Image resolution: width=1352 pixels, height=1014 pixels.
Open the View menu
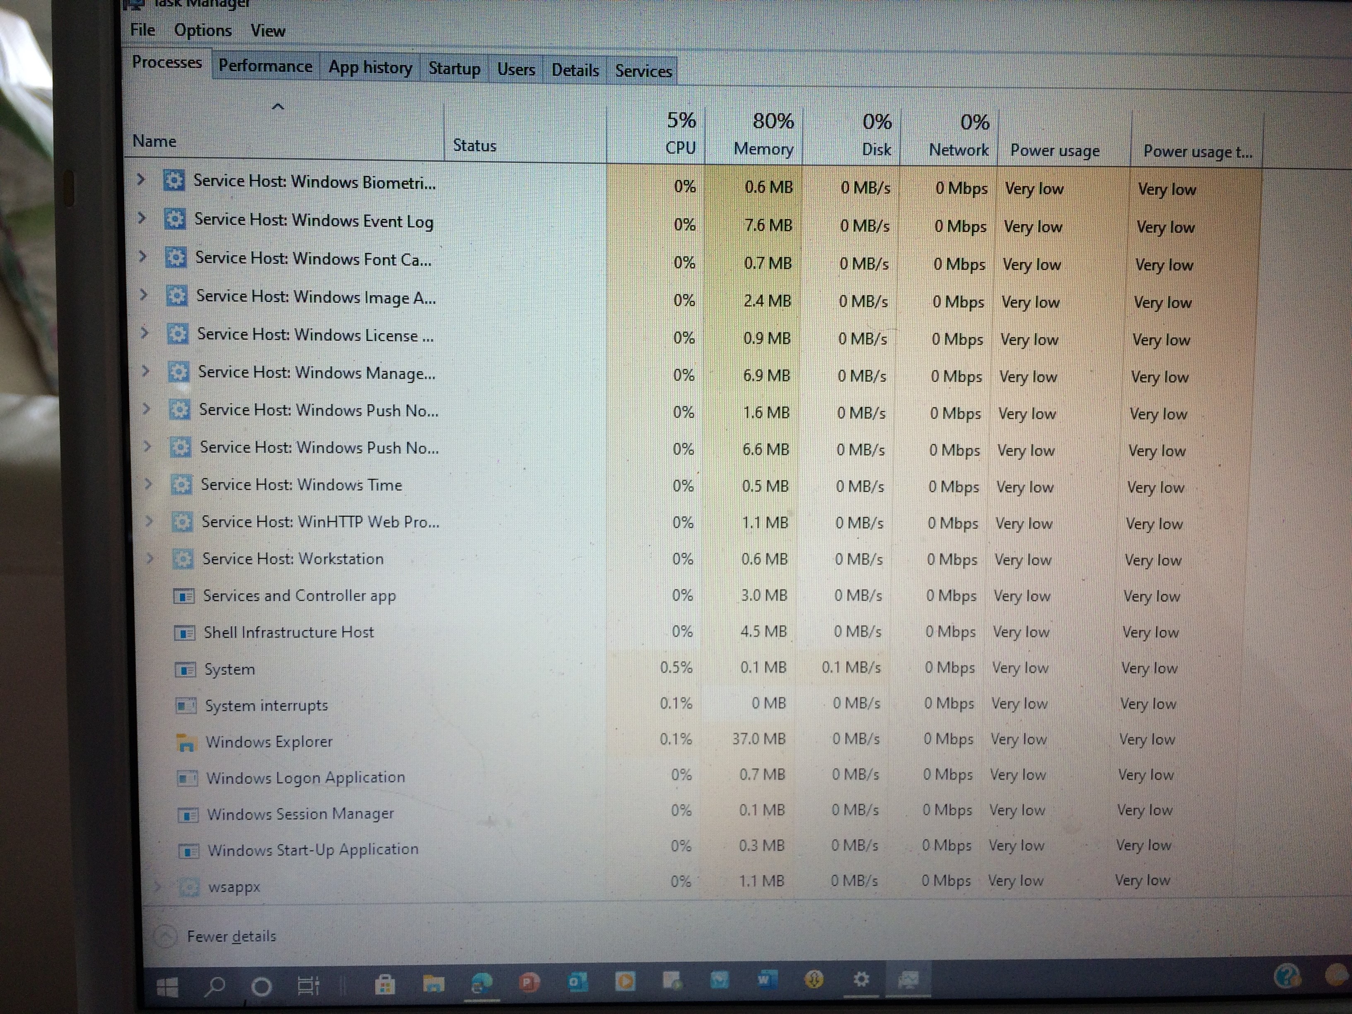pyautogui.click(x=268, y=31)
